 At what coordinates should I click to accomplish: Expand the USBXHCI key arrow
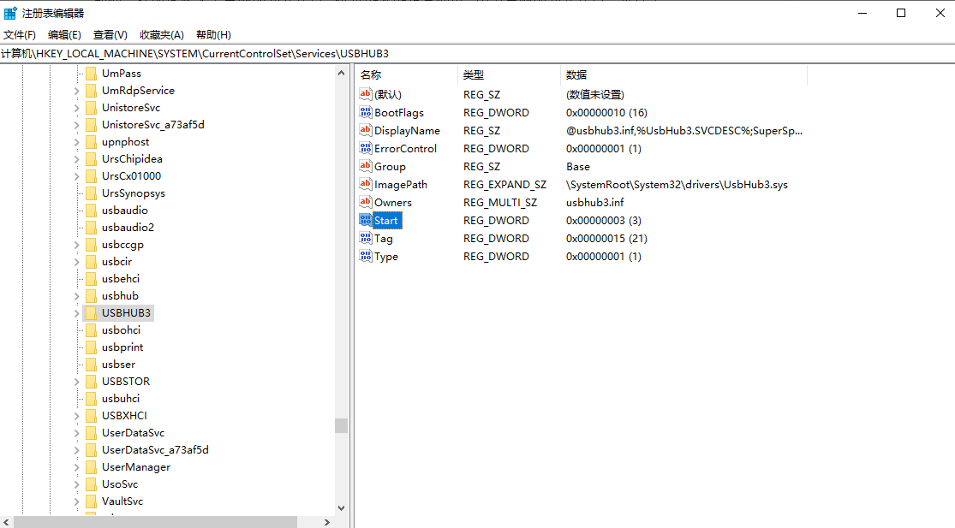click(x=76, y=416)
